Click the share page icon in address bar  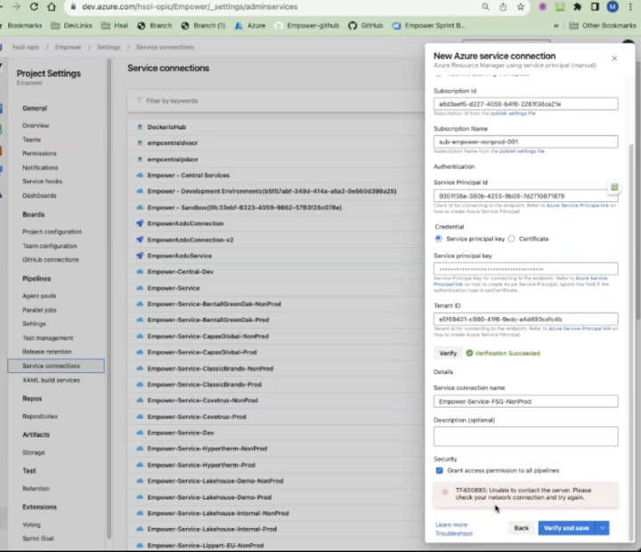point(503,6)
